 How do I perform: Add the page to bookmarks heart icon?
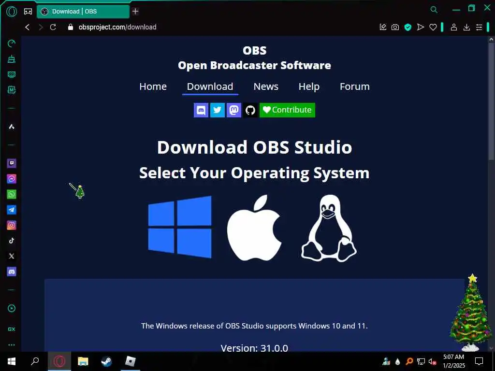point(433,28)
